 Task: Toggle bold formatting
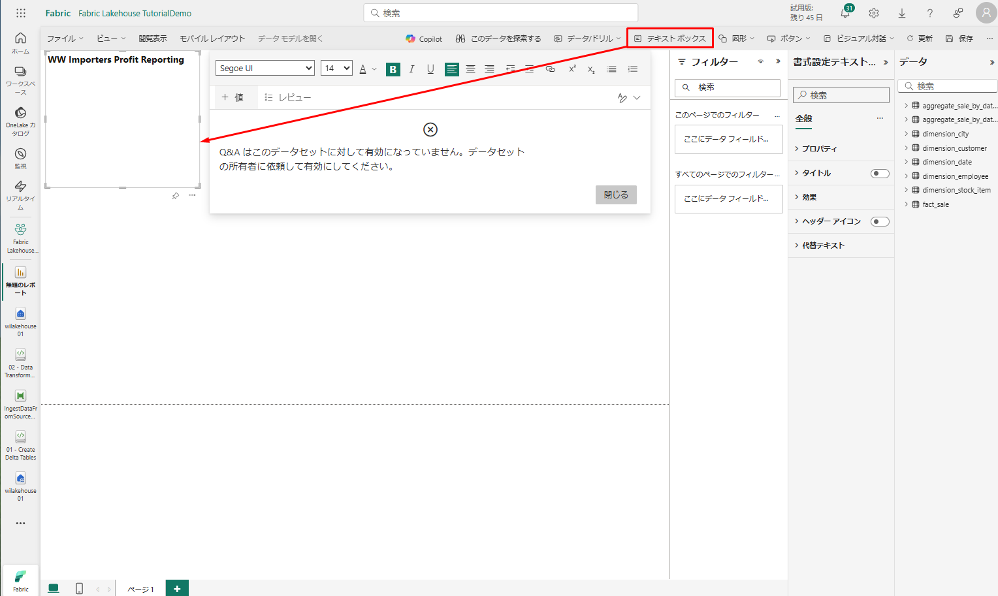pos(393,69)
